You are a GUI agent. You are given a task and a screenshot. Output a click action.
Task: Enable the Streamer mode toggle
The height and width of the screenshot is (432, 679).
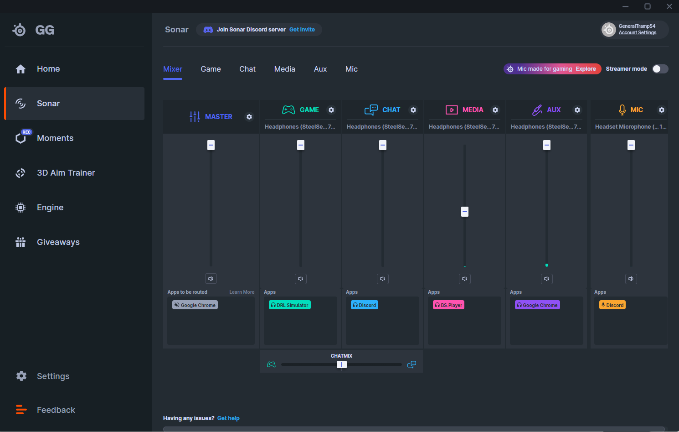(x=660, y=69)
